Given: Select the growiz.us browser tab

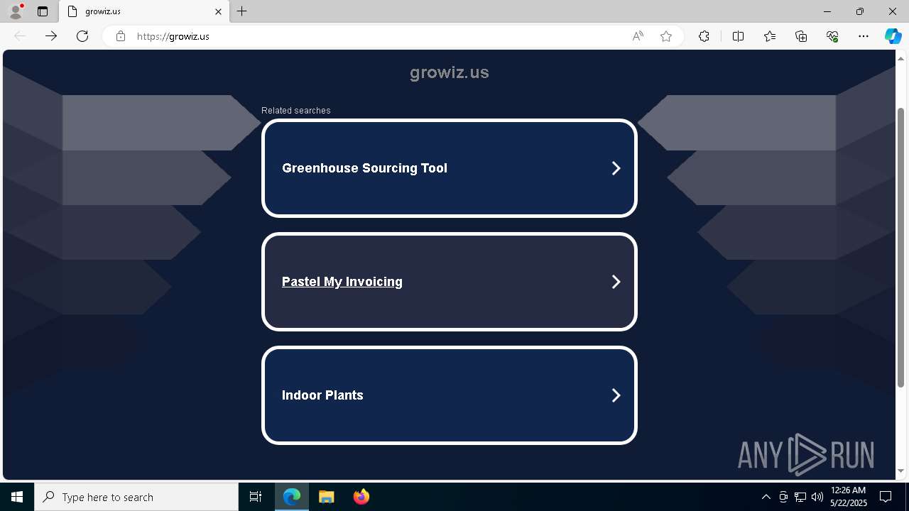Looking at the screenshot, I should point(144,11).
